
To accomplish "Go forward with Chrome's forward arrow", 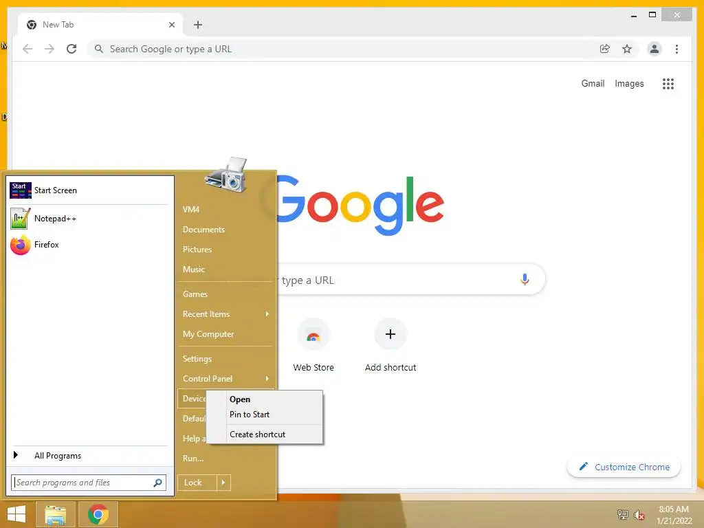I will click(49, 49).
